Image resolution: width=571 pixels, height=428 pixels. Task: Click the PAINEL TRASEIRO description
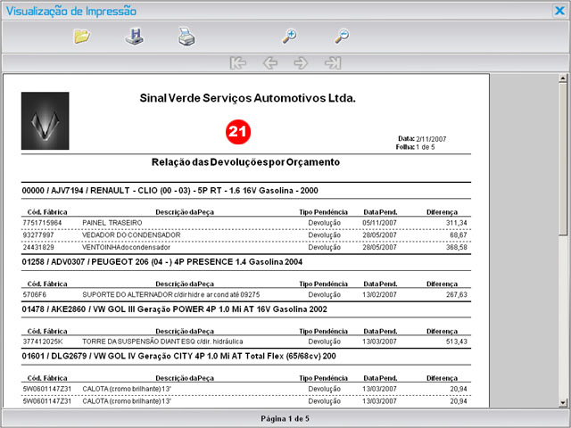click(112, 223)
